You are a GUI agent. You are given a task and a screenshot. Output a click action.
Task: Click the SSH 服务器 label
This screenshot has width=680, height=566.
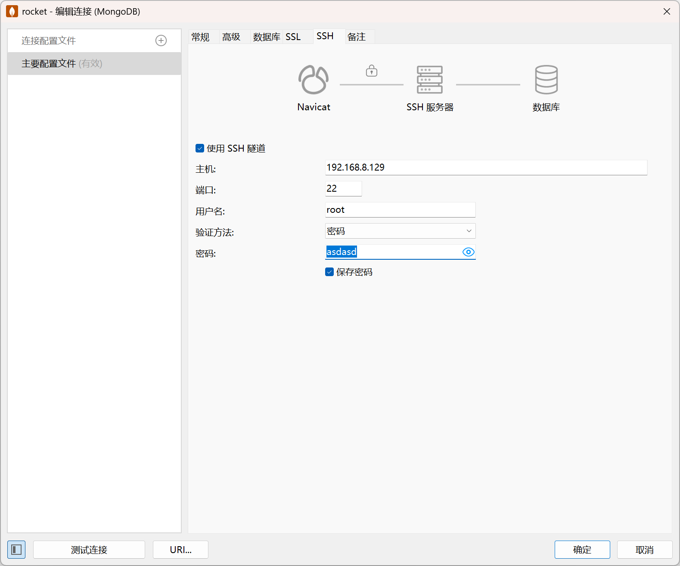[x=430, y=107]
